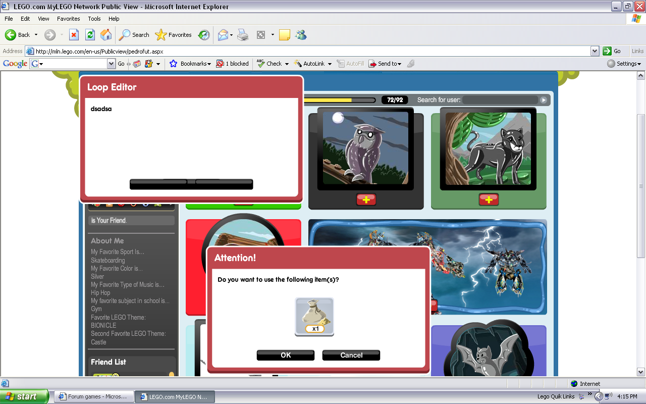The height and width of the screenshot is (404, 646).
Task: Open the File menu
Action: click(9, 19)
